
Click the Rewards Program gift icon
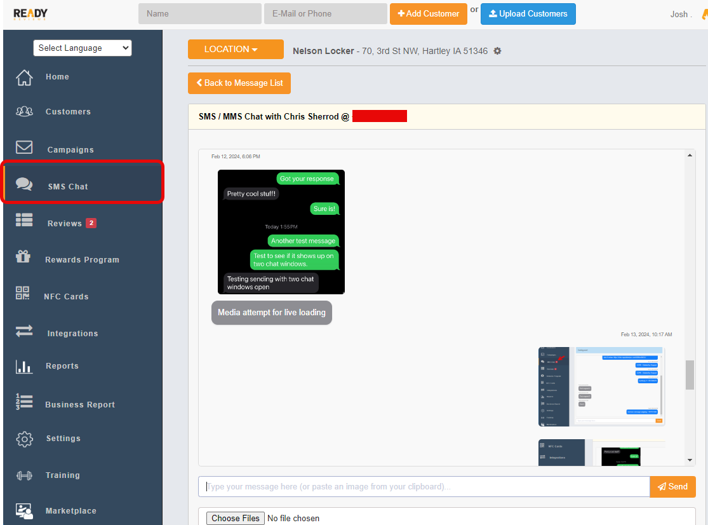pos(23,257)
